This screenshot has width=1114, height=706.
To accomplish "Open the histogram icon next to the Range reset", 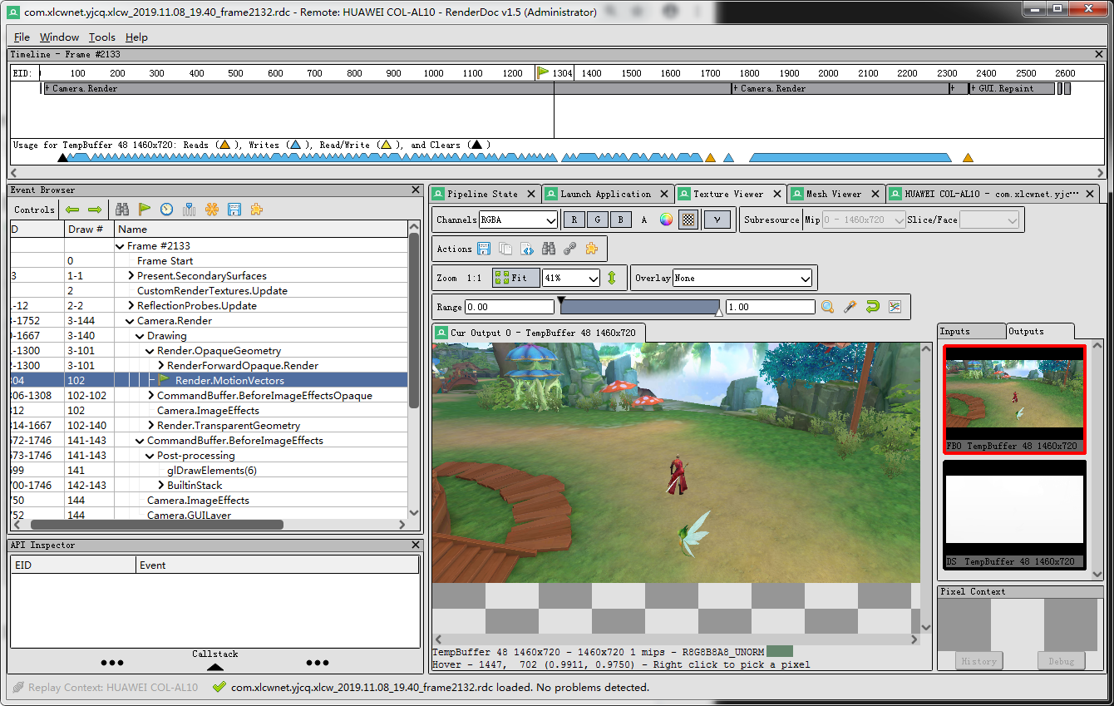I will point(895,306).
